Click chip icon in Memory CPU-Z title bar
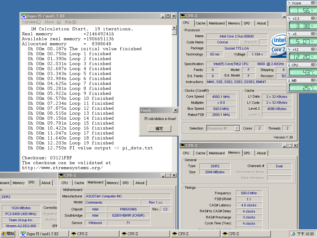 click(183, 146)
